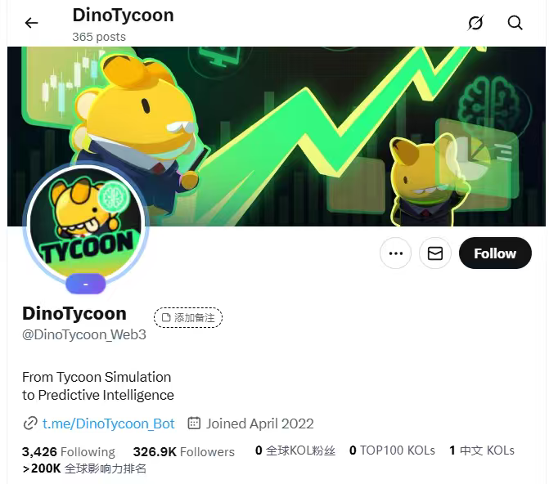Click the @DinoTycoon_Web3 handle text

point(84,335)
